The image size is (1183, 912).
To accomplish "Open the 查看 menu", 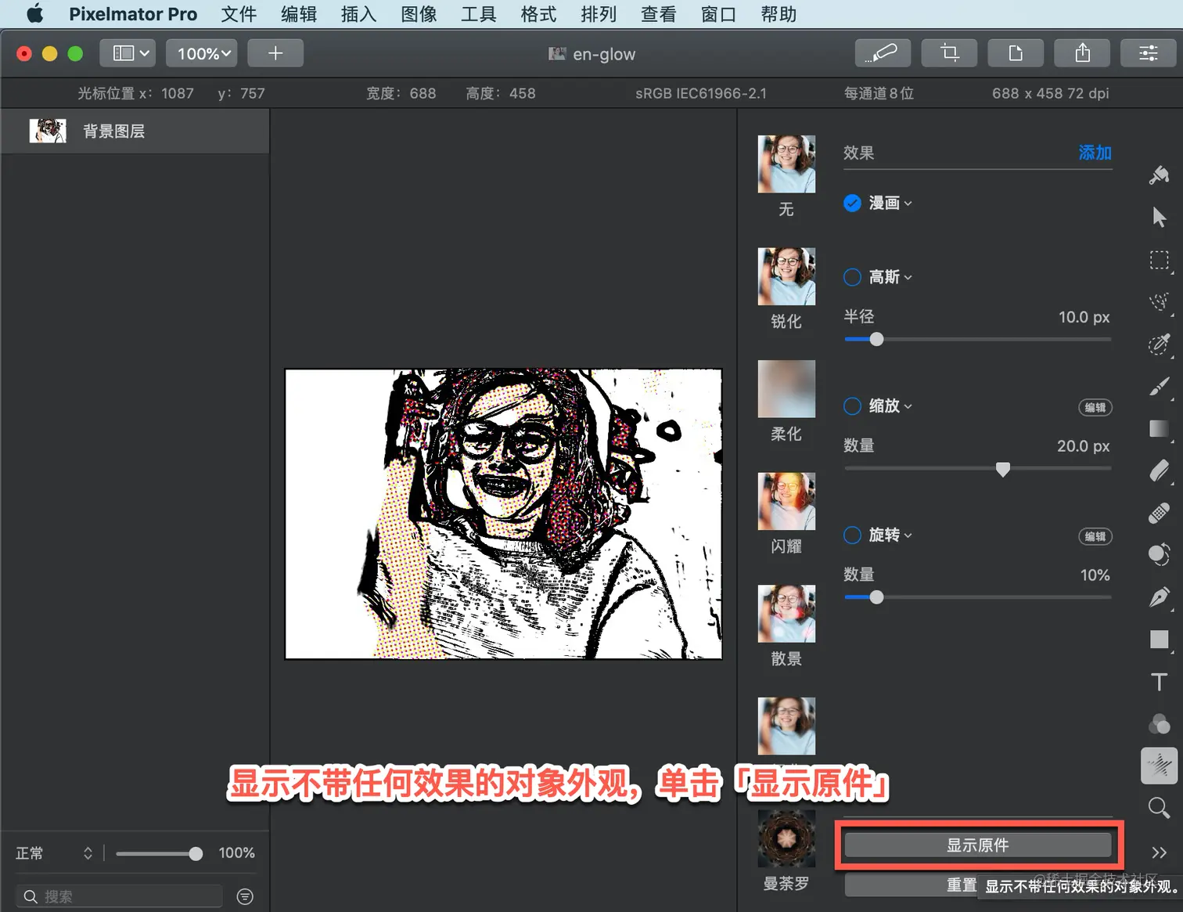I will pyautogui.click(x=658, y=14).
